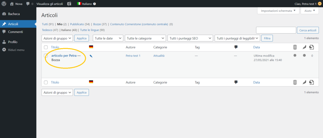Screen dimensions: 323x138
Task: Click the outgoing links column header icon
Action: coord(311,47)
